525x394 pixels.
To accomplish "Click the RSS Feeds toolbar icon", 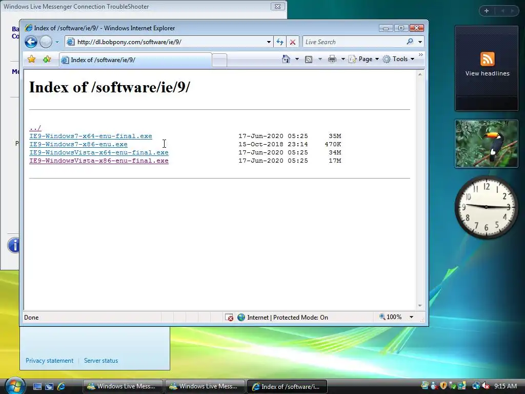I will (309, 60).
